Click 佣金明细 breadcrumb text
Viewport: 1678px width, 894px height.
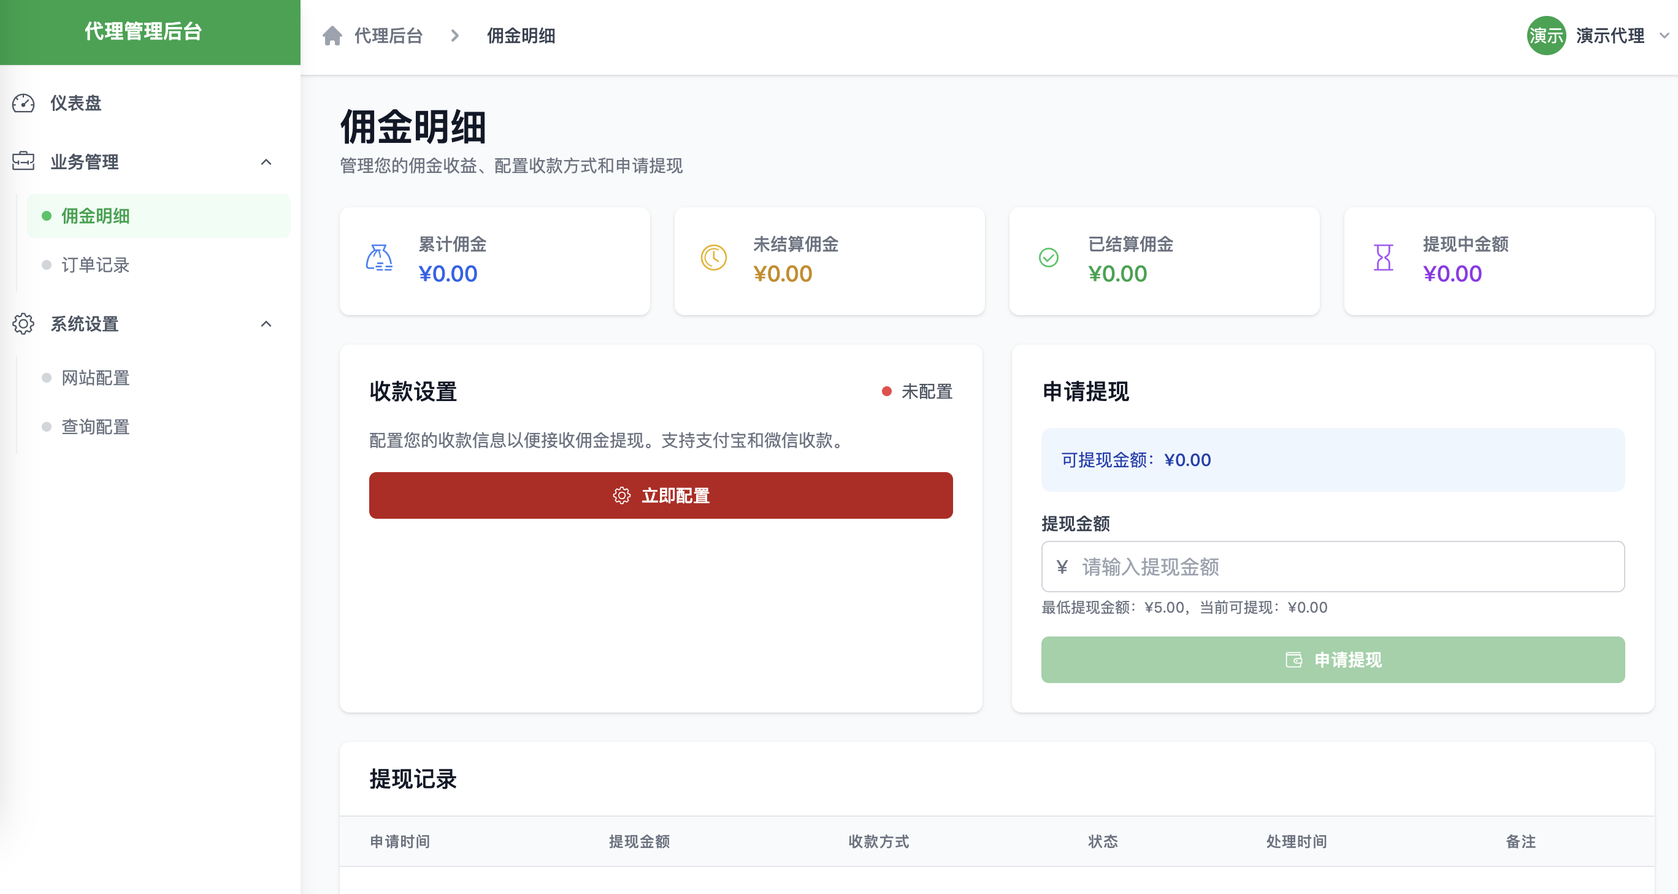[x=521, y=36]
